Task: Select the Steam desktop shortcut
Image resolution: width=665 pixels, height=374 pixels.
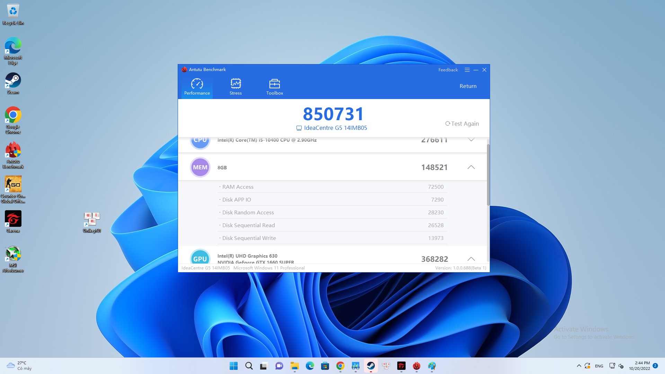Action: pos(13,83)
